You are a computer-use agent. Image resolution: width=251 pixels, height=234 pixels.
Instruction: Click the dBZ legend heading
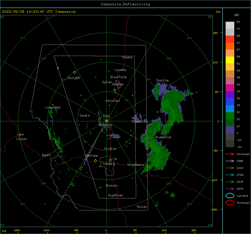236,15
